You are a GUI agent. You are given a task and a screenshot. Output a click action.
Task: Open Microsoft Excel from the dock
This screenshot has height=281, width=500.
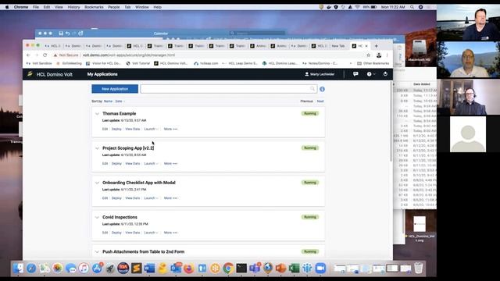coord(294,268)
